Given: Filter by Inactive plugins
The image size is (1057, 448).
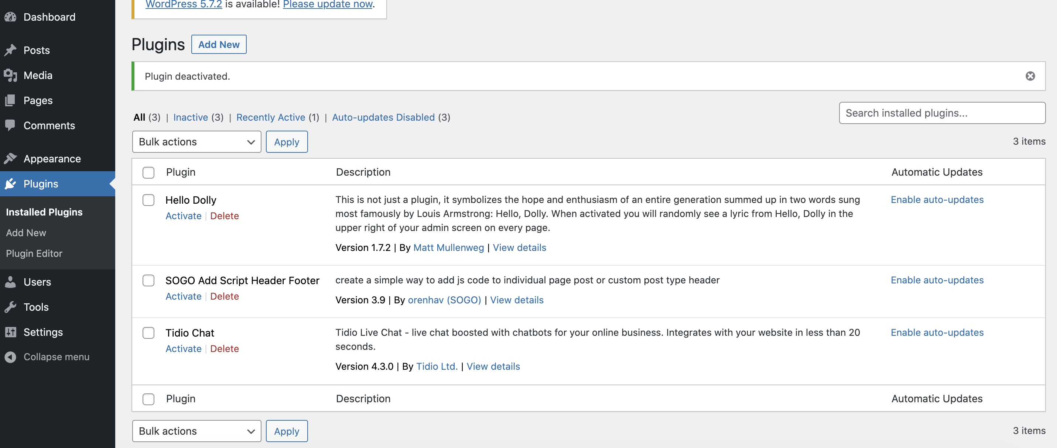Looking at the screenshot, I should coord(191,117).
